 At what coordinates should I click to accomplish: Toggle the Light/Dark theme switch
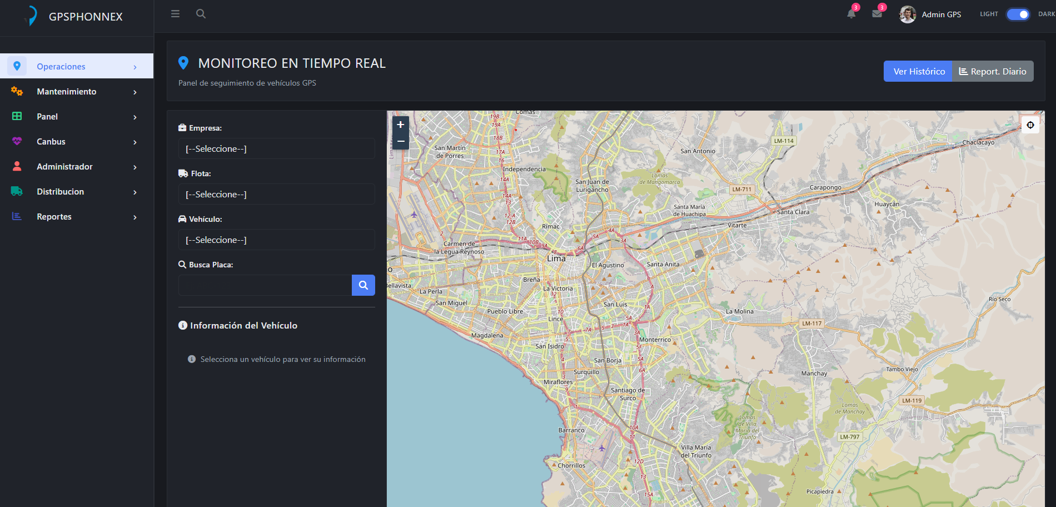1018,14
